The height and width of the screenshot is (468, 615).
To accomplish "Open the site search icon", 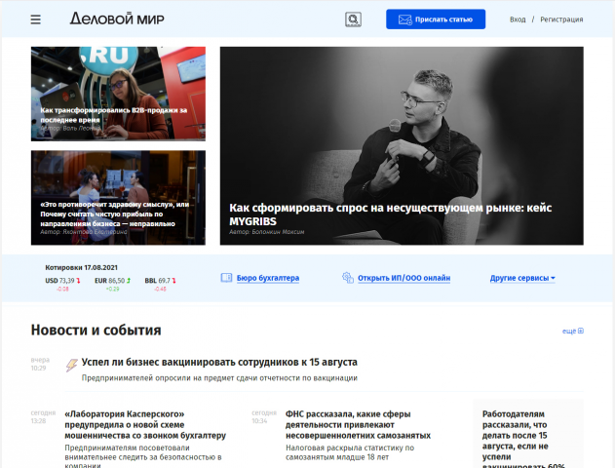I will click(353, 19).
